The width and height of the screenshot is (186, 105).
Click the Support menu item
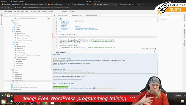tap(50, 12)
